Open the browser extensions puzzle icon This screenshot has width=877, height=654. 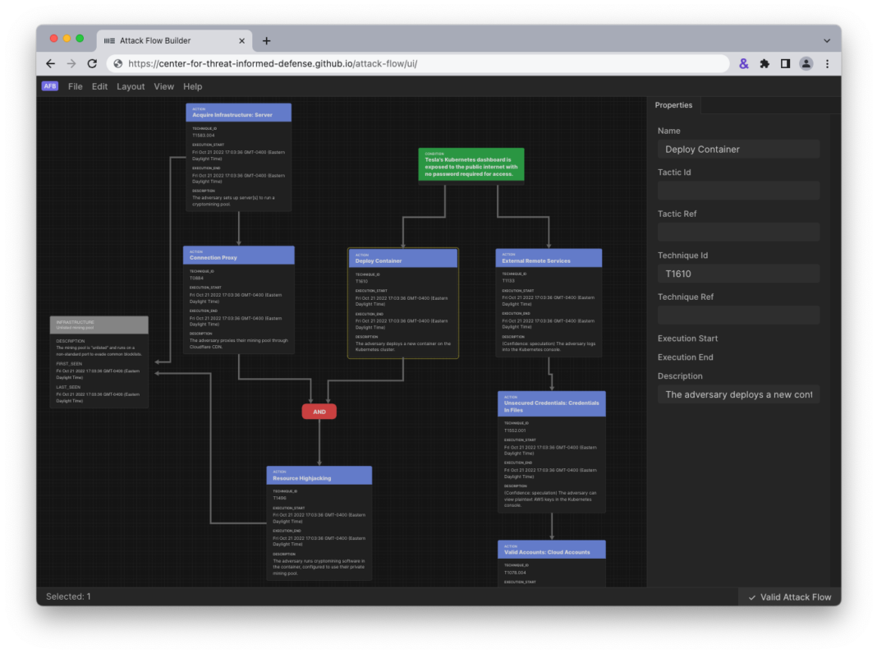[x=765, y=63]
